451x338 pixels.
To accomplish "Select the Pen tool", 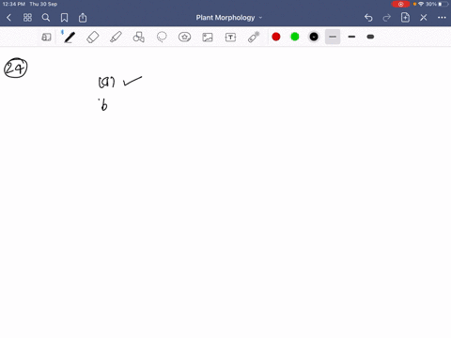I will (x=70, y=38).
